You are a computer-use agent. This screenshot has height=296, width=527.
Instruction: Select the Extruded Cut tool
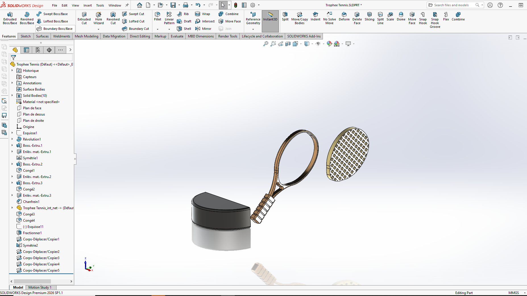coord(84,18)
